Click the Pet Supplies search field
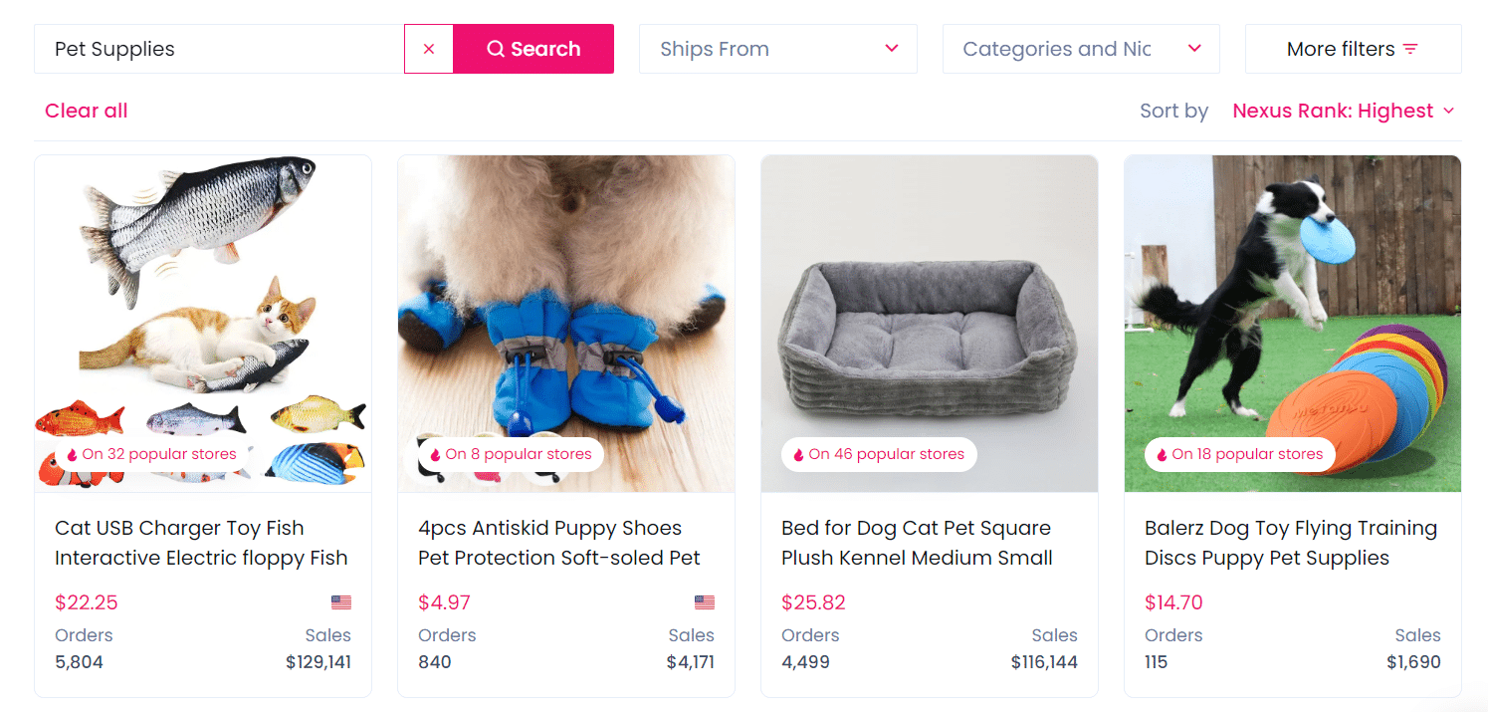 point(219,49)
